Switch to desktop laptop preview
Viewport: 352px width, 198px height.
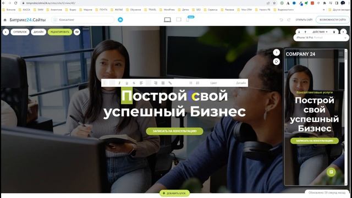[x=167, y=20]
